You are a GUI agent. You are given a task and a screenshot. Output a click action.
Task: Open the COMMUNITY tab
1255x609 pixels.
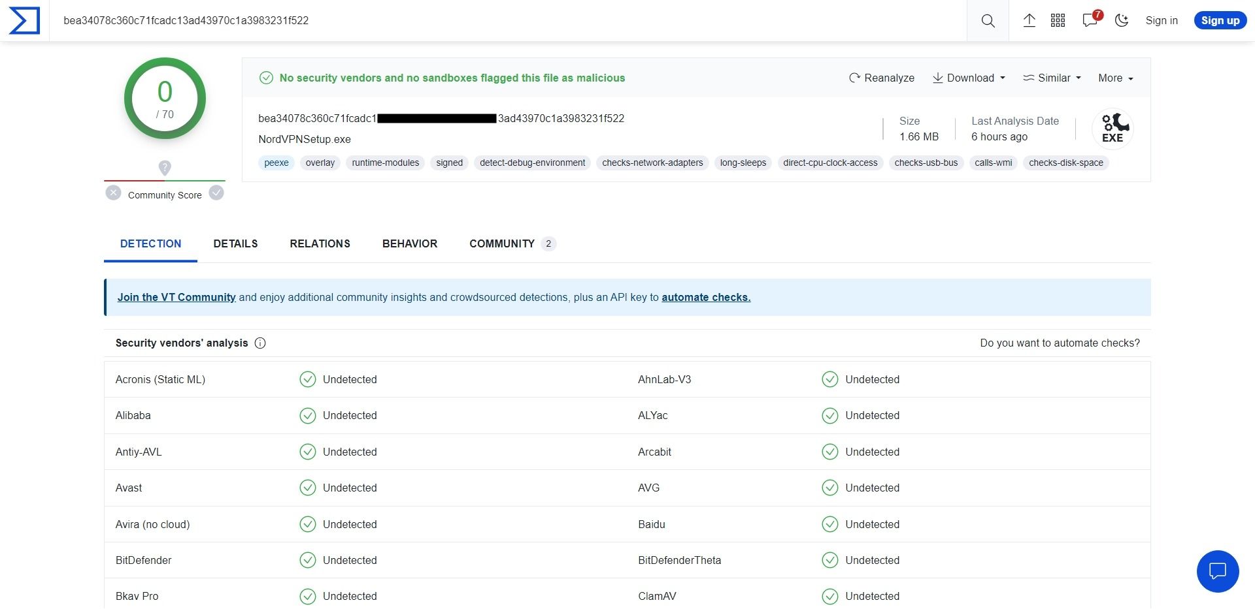click(501, 243)
